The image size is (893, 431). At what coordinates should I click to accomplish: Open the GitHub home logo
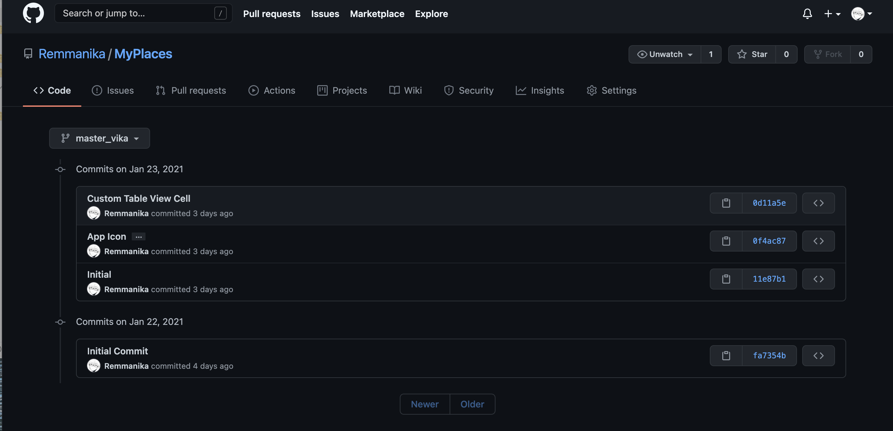pyautogui.click(x=33, y=13)
